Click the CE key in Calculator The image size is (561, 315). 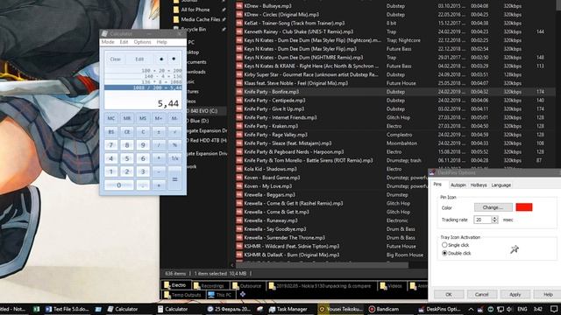pos(127,132)
